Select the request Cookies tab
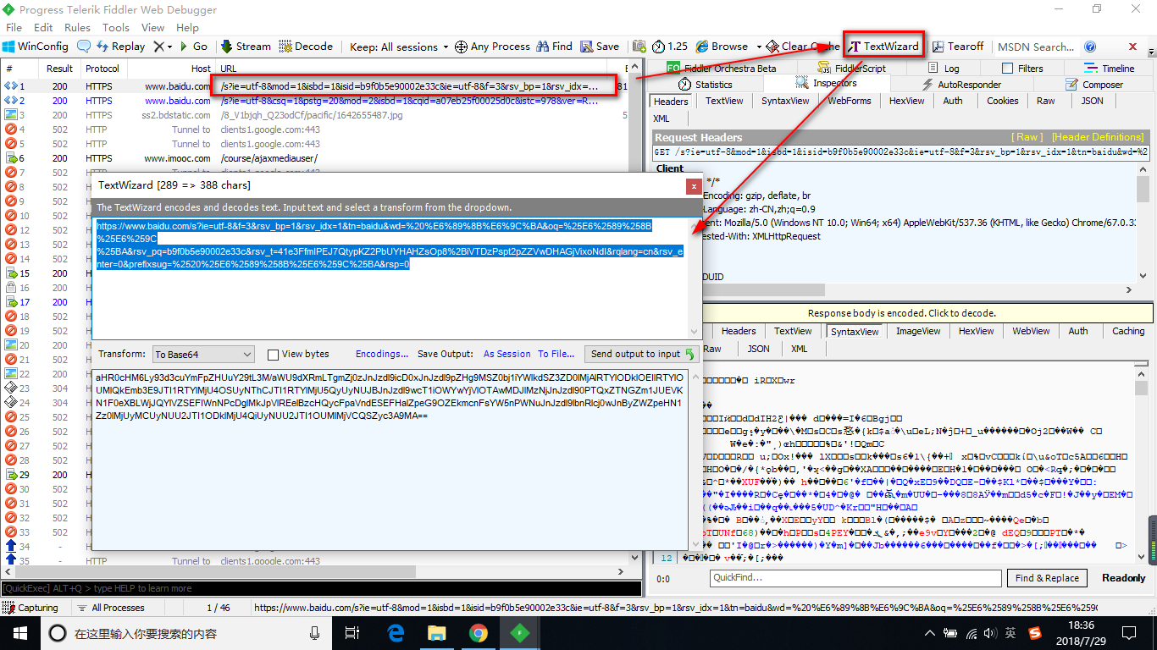Viewport: 1157px width, 650px height. [x=1003, y=101]
